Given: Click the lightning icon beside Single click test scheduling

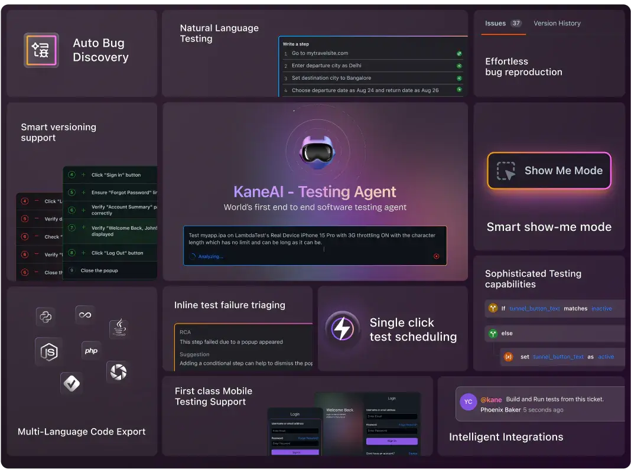Looking at the screenshot, I should tap(344, 328).
